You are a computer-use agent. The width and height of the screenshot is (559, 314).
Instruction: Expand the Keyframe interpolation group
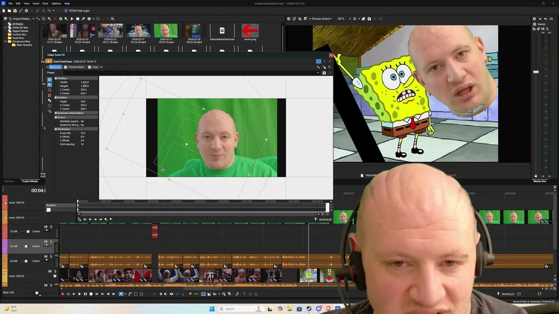56,113
